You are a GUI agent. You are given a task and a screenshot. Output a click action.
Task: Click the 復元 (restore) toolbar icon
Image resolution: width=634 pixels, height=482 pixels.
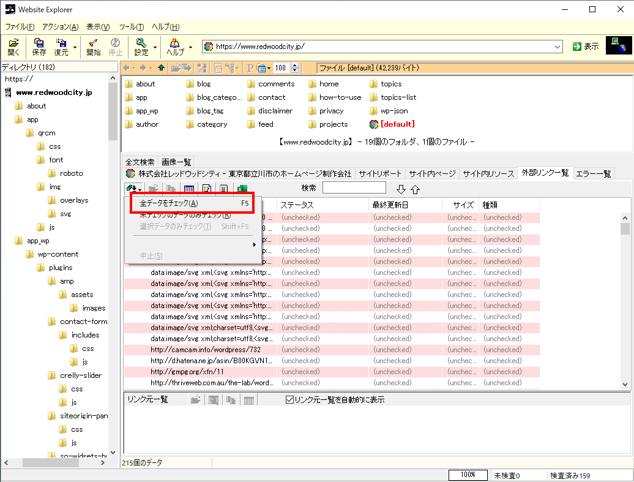tap(61, 47)
